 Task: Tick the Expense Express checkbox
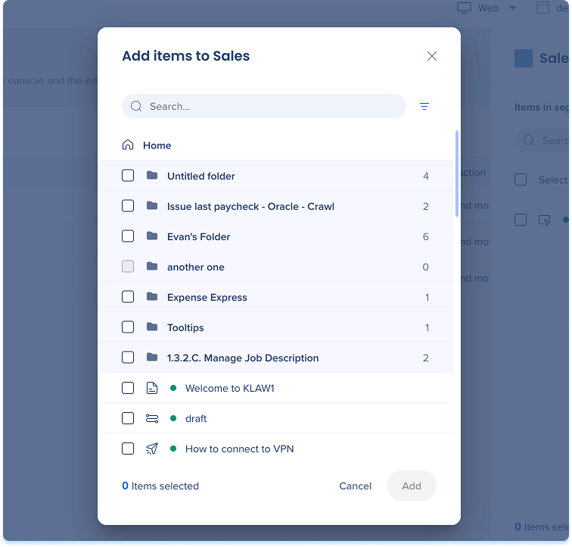click(128, 297)
